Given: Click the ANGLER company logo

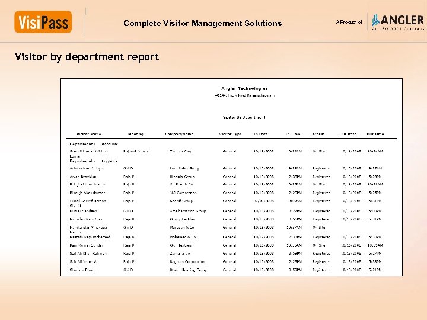Looking at the screenshot, I should (398, 23).
